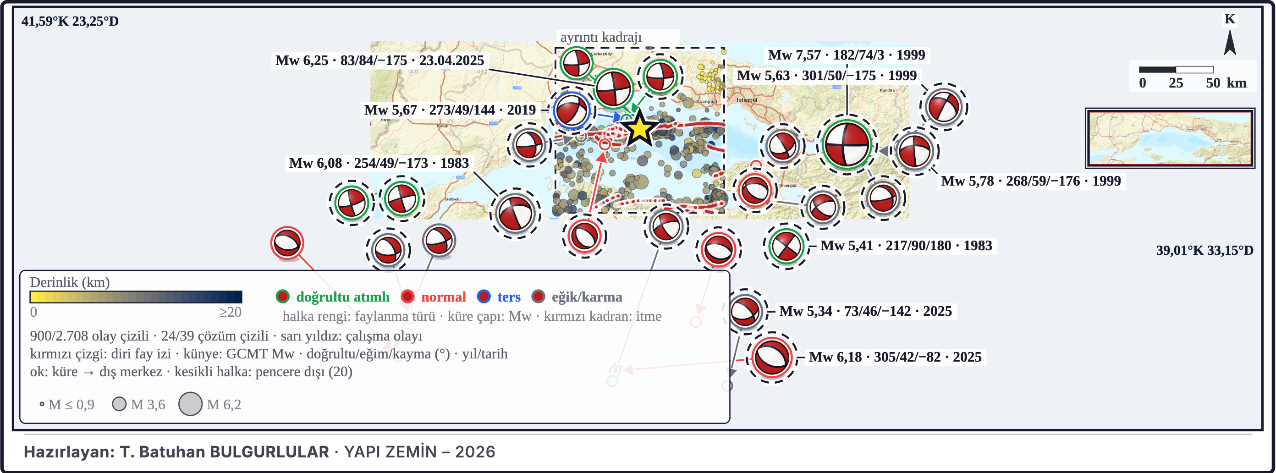
Task: Click label 'Mw 6,18 · 305/42/−82 · 2025'
Action: click(895, 357)
